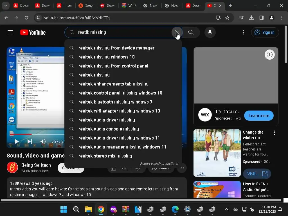This screenshot has height=216, width=288.
Task: Select 'realtek audio manager missing windows 11'
Action: [123, 147]
